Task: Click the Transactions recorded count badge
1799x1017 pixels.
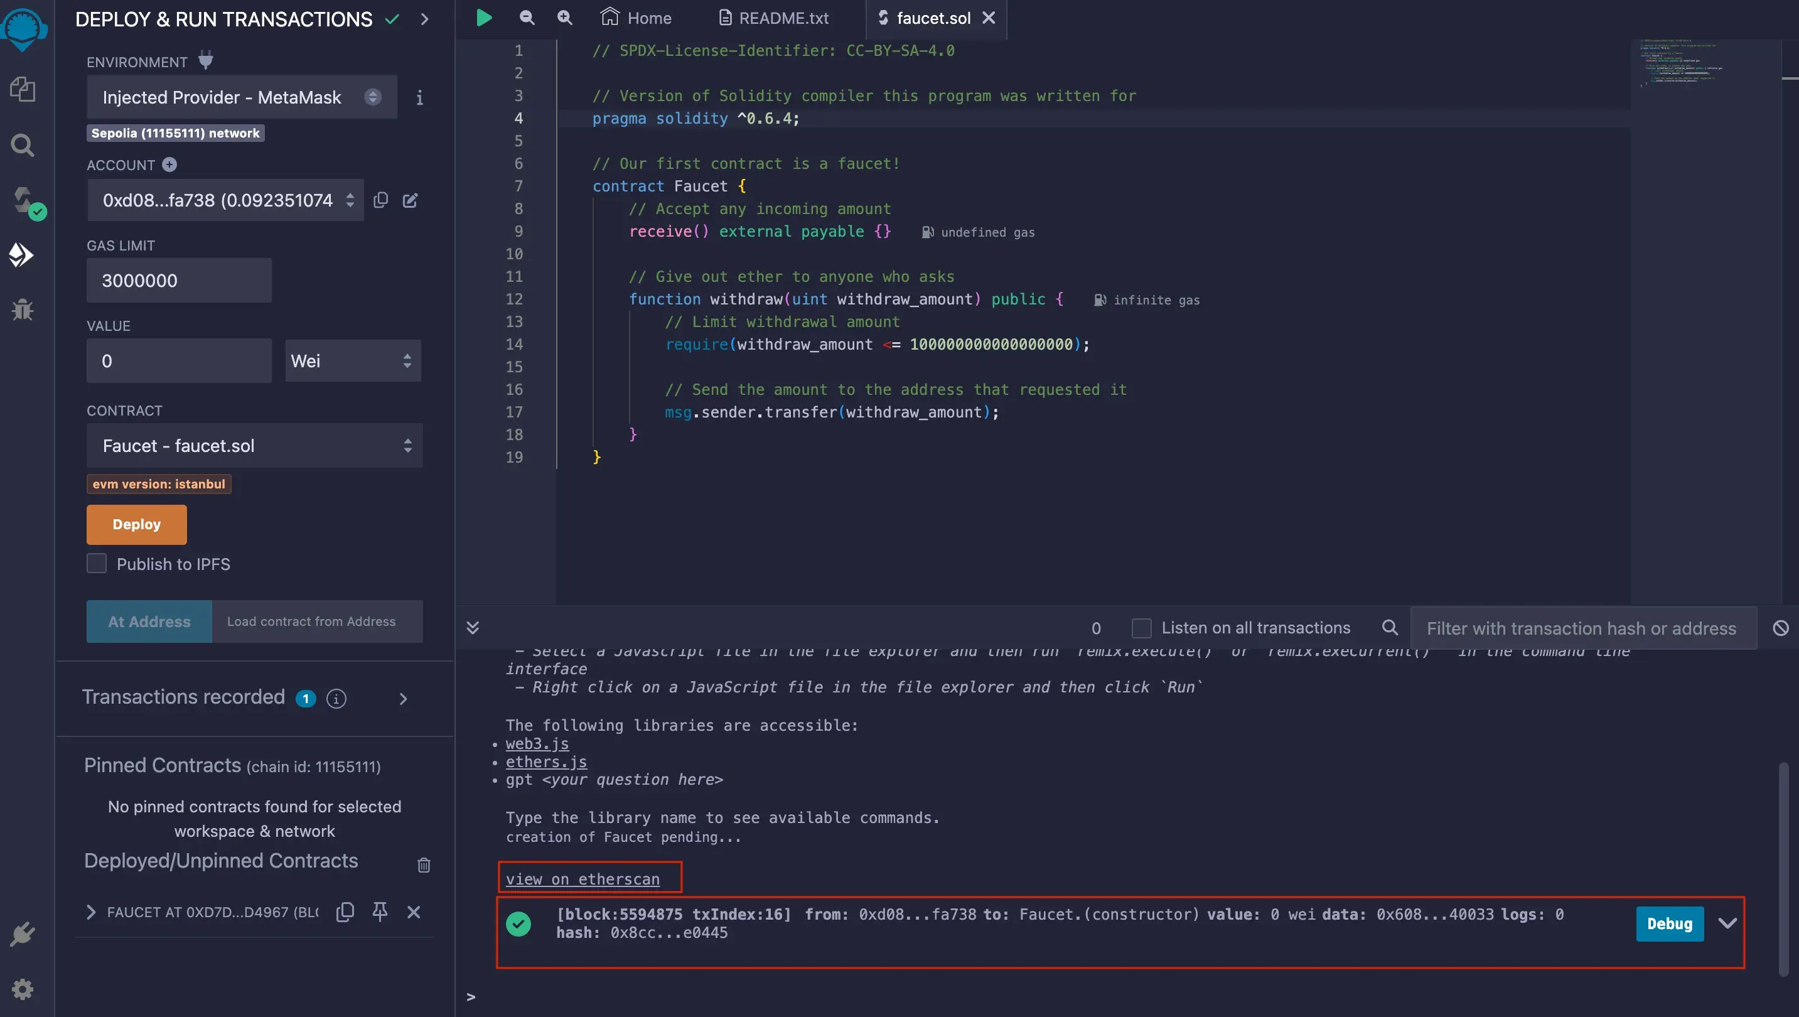Action: tap(305, 699)
